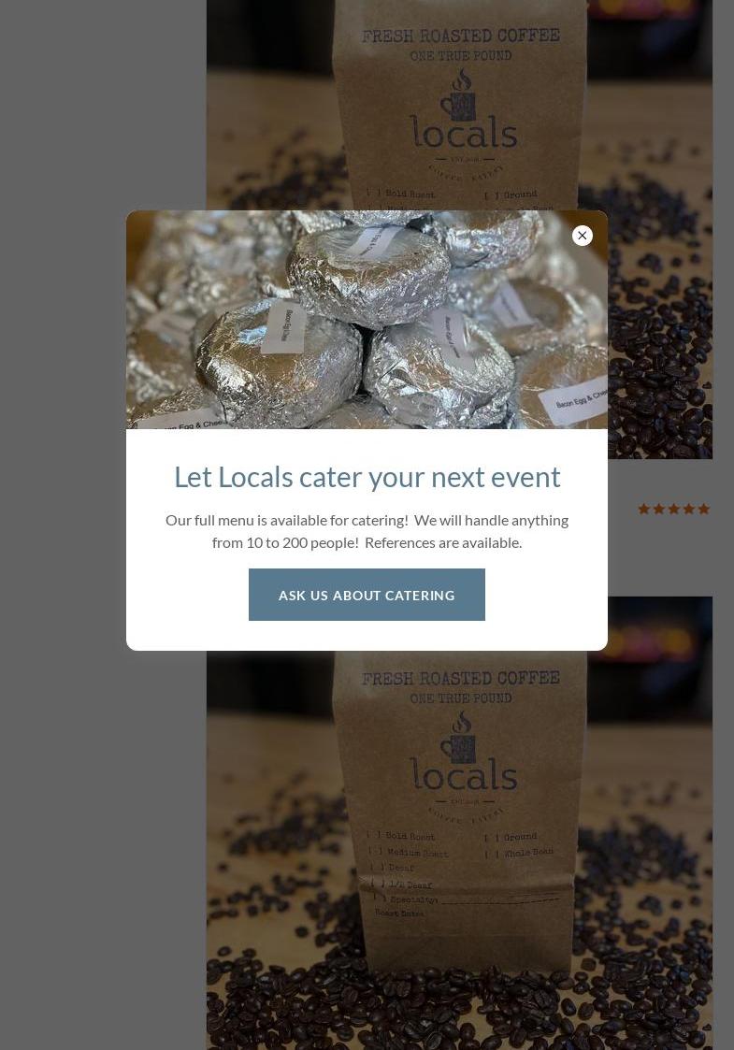Select the second star in the rating
The width and height of the screenshot is (734, 1050).
tap(659, 509)
